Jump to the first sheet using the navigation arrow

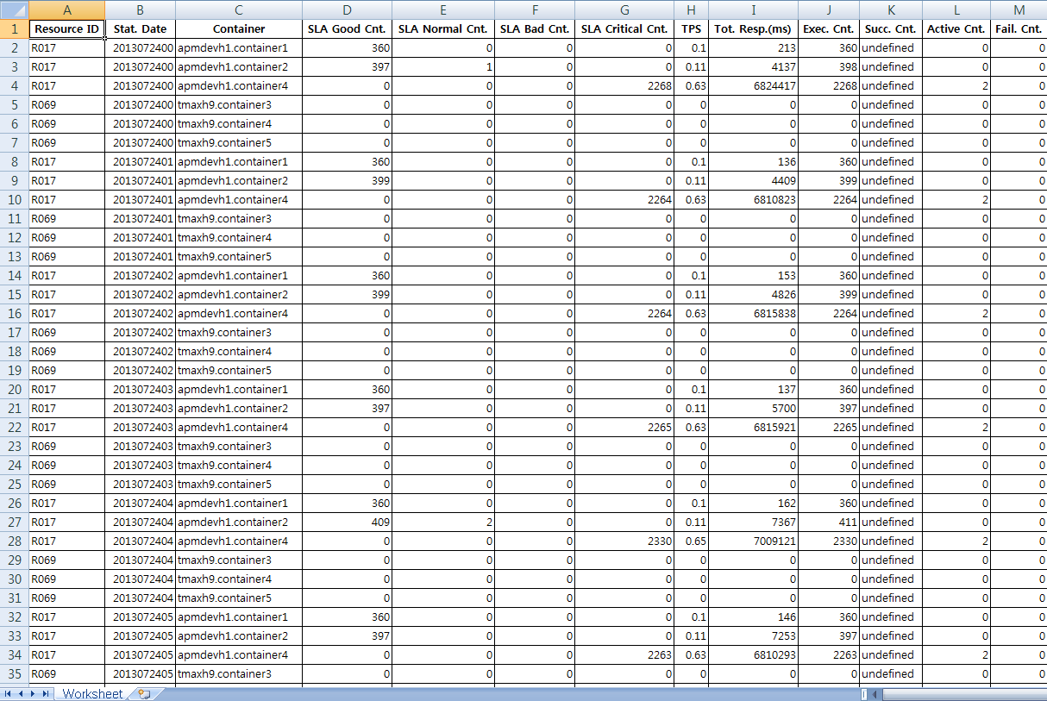[x=8, y=694]
